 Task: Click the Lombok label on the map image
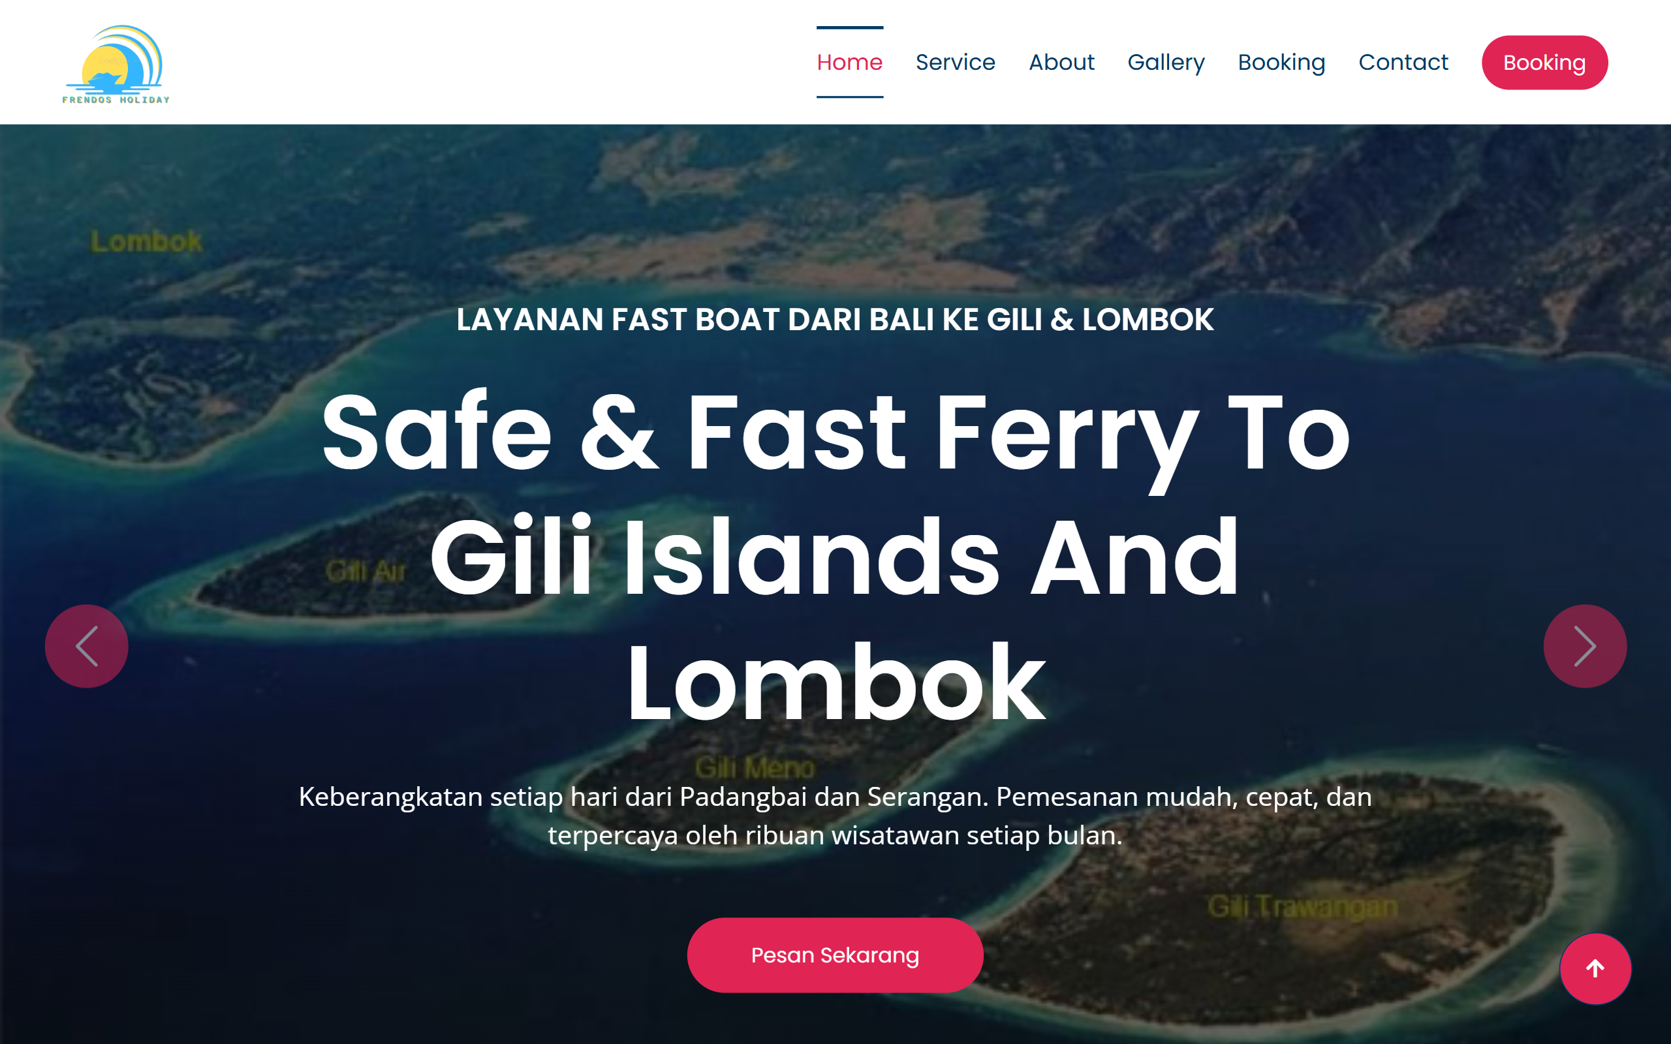[x=146, y=241]
